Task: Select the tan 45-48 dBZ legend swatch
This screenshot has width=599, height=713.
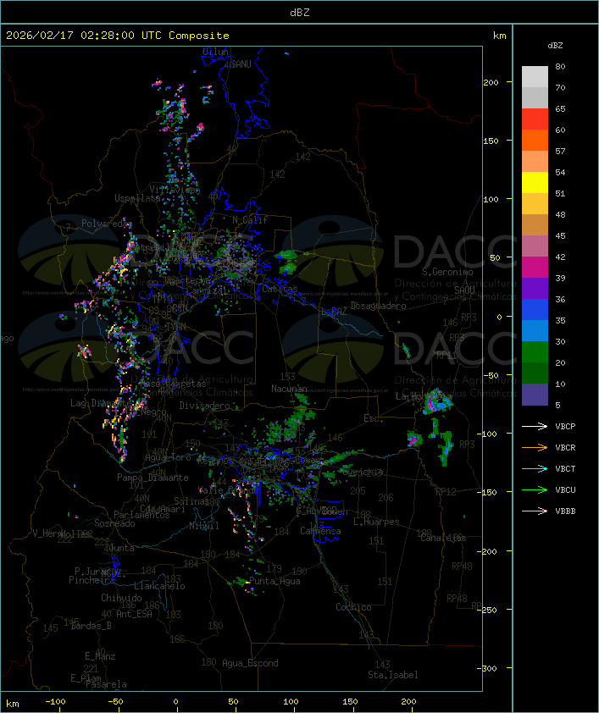Action: click(x=535, y=225)
